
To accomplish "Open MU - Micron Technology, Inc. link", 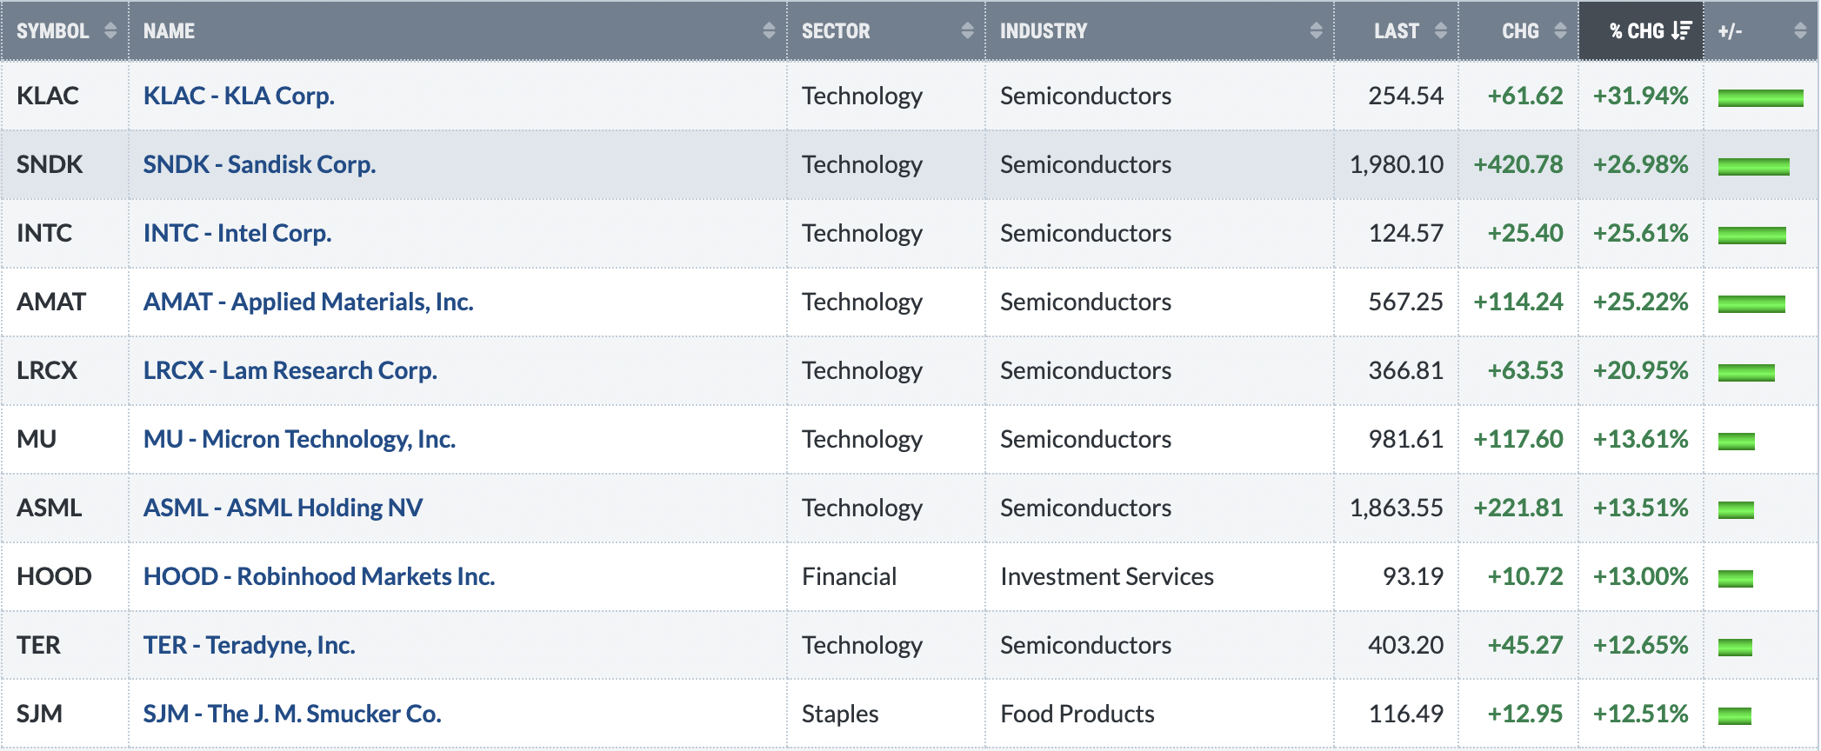I will (299, 439).
